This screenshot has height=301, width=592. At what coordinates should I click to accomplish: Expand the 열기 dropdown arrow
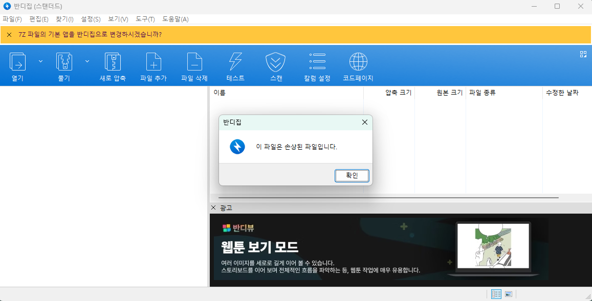[x=41, y=61]
